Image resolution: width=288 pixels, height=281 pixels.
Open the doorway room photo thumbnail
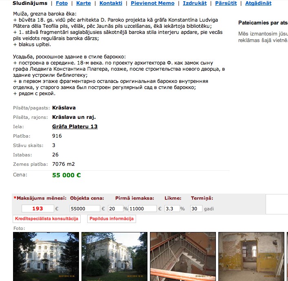click(251, 256)
